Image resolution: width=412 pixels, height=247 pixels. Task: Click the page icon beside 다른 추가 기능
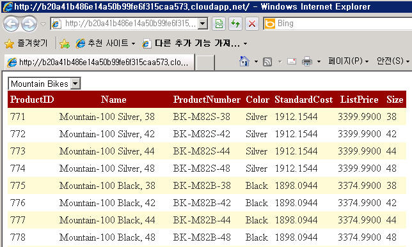[147, 43]
